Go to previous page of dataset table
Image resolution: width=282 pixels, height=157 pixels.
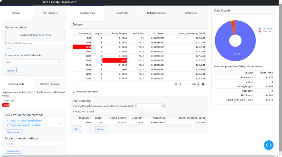click(180, 84)
